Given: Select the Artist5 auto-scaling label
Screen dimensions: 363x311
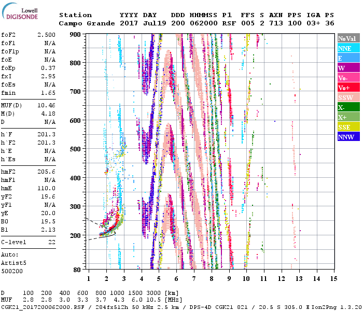Looking at the screenshot, I should [13, 263].
